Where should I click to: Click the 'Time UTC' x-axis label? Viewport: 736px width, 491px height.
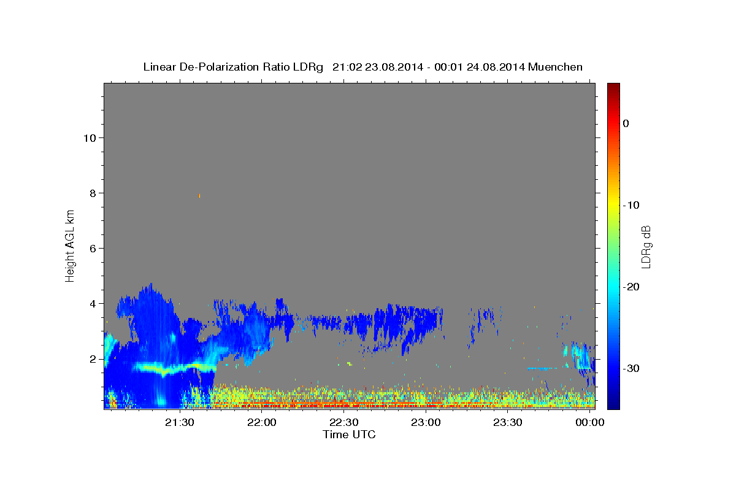tap(349, 435)
